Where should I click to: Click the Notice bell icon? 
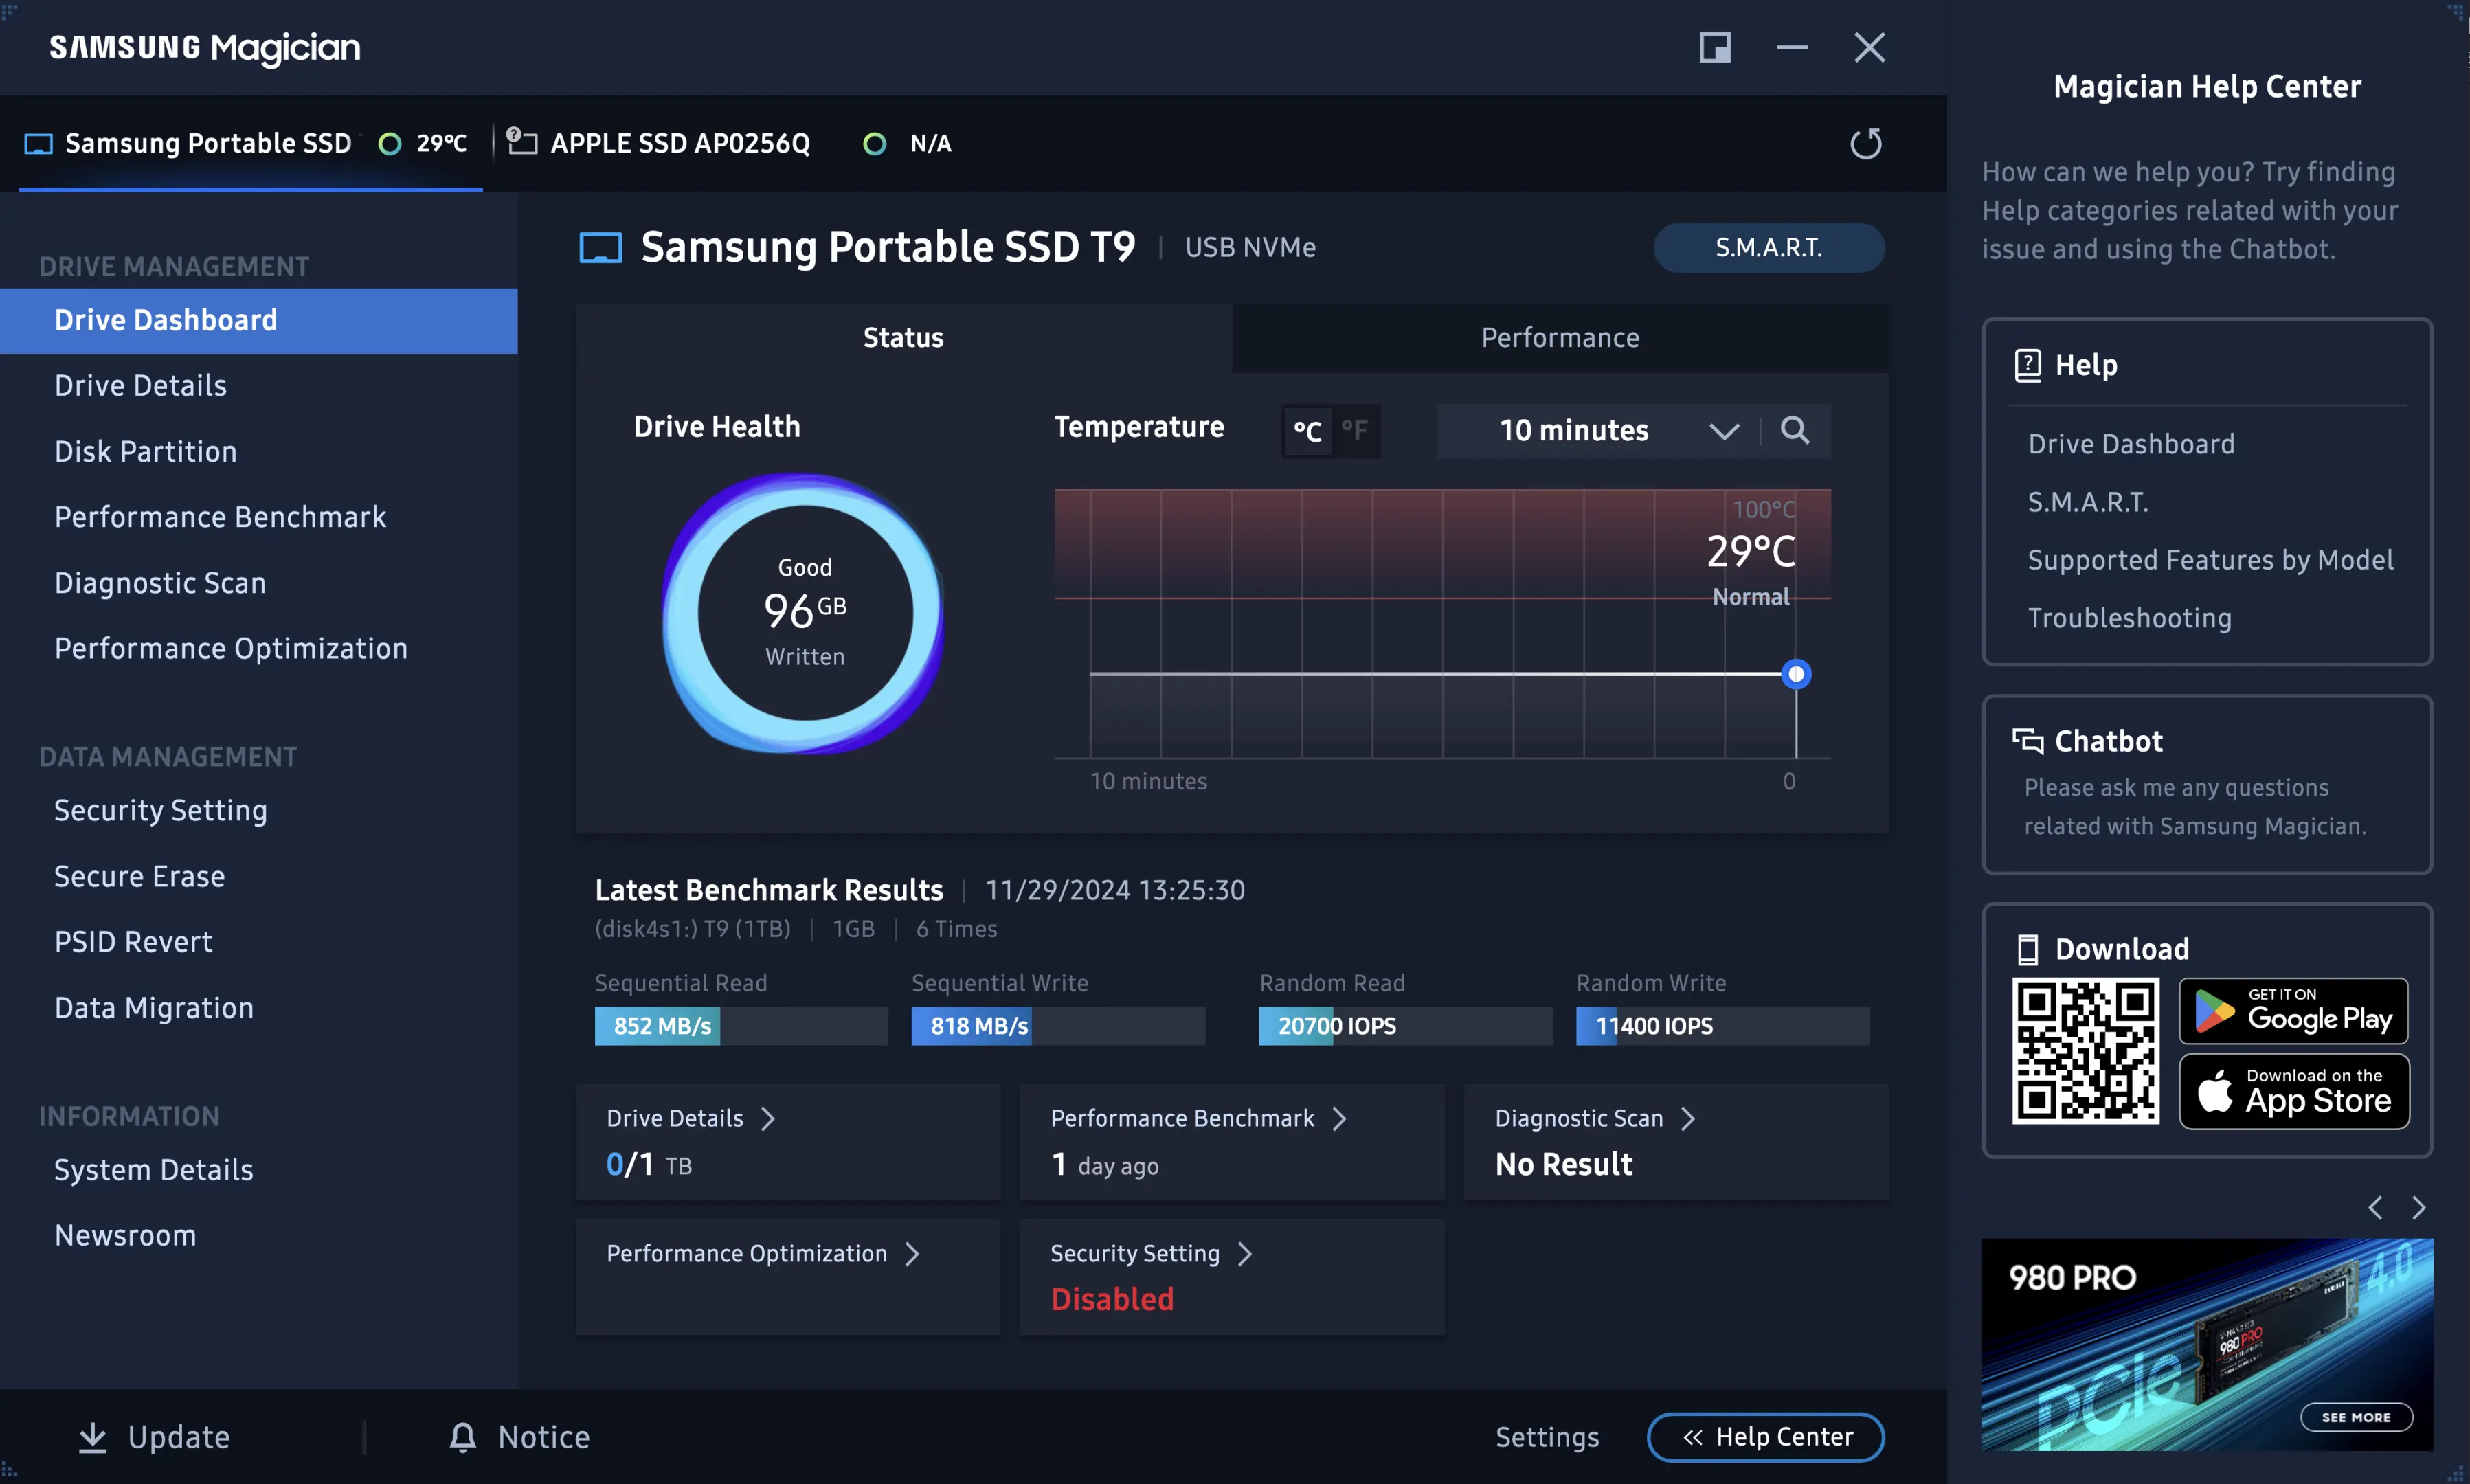pyautogui.click(x=462, y=1437)
